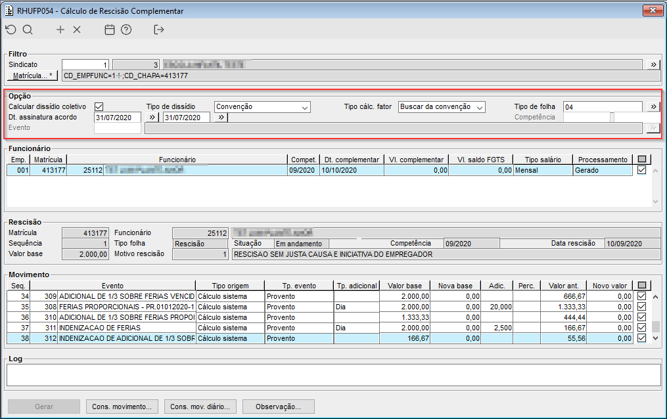Screen dimensions: 667x419
Task: Click the Gerado processamento cell
Action: [x=603, y=170]
